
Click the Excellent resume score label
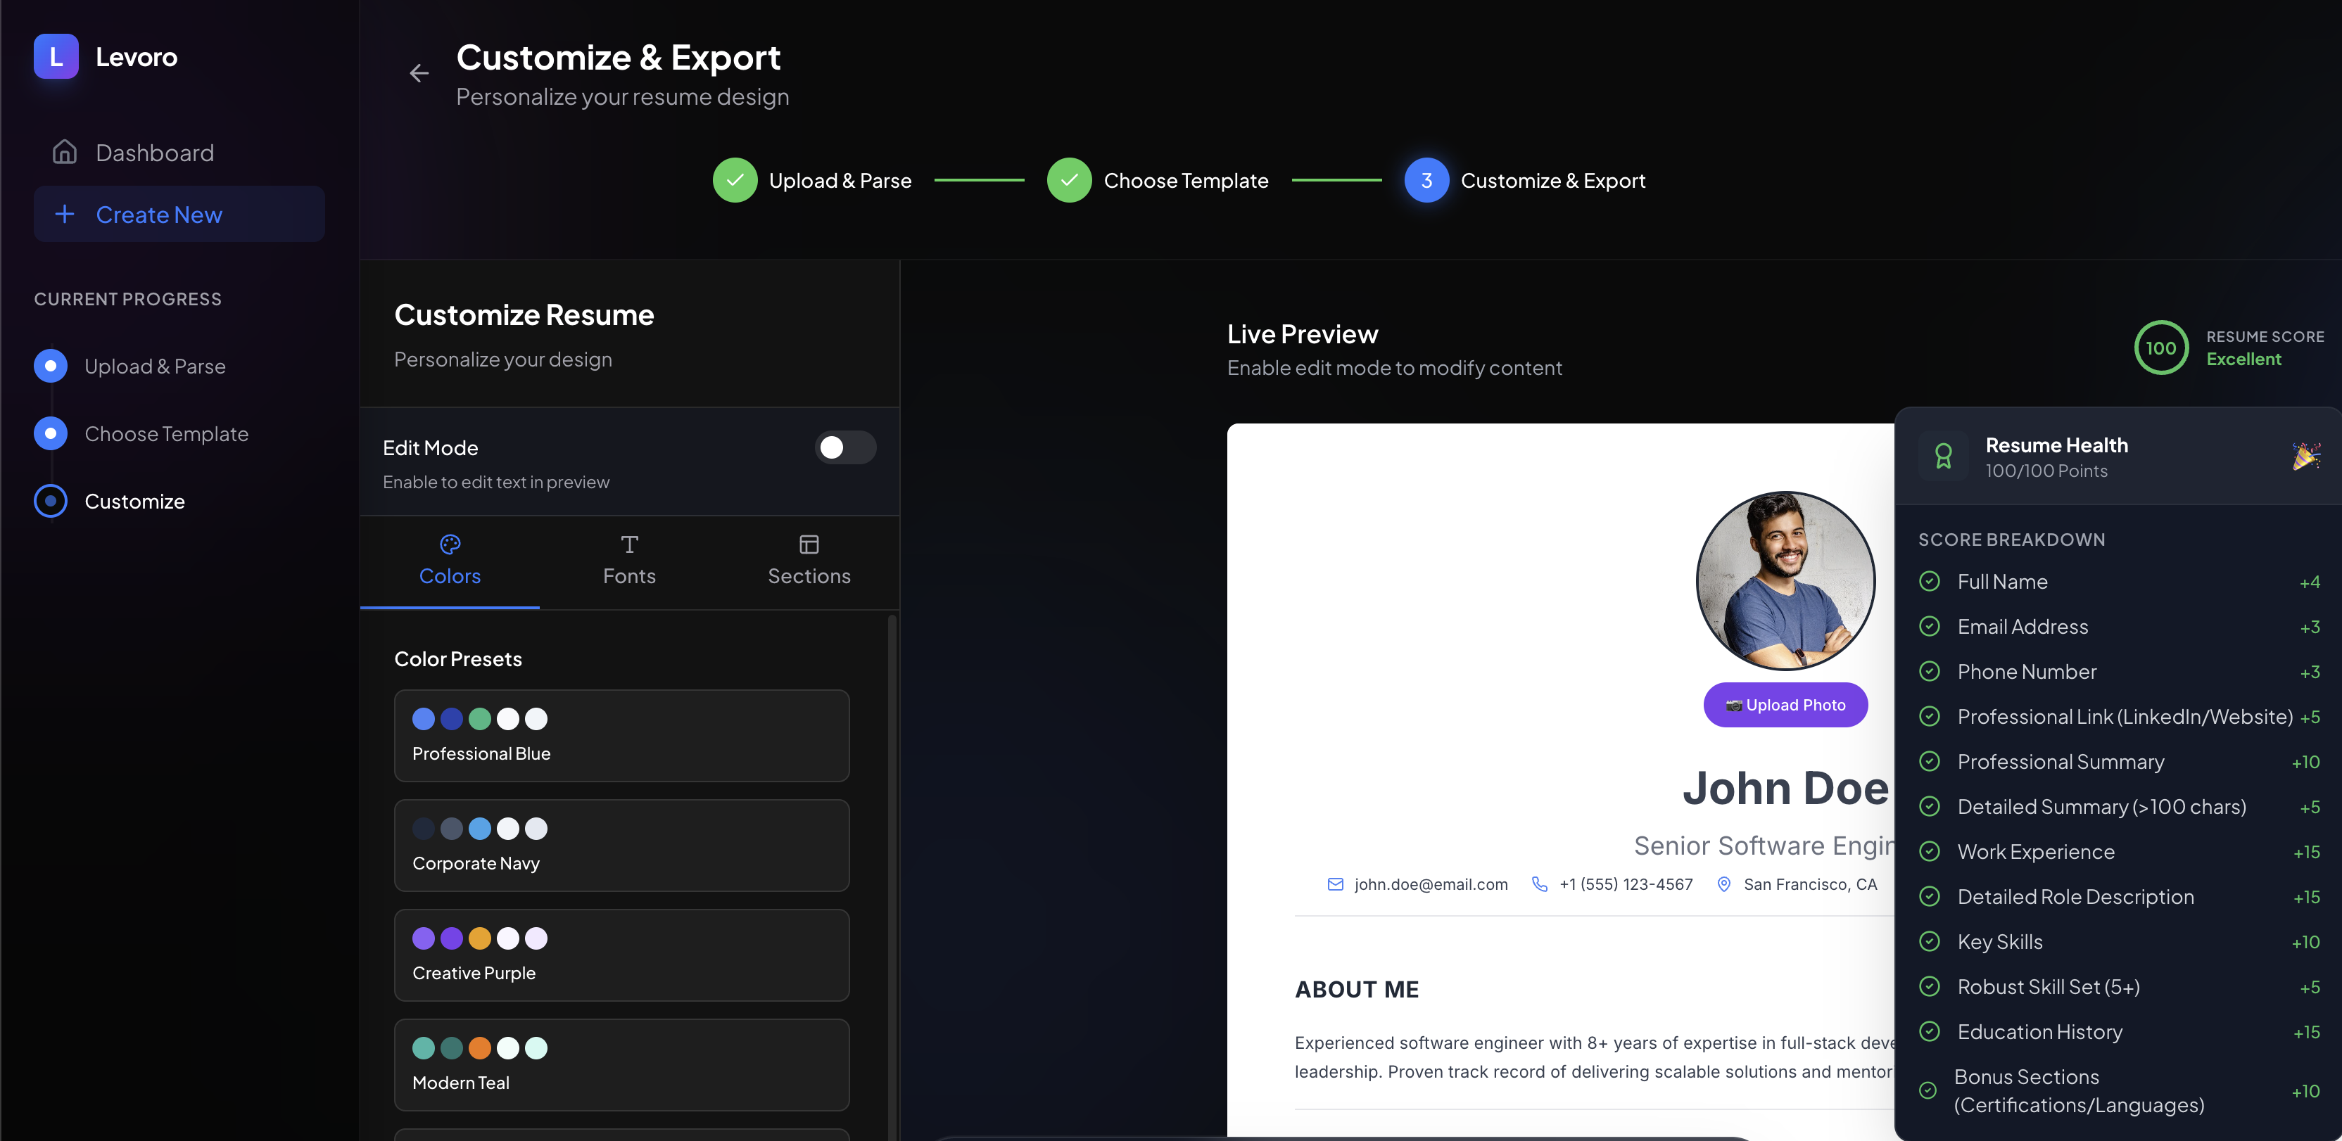click(x=2243, y=359)
